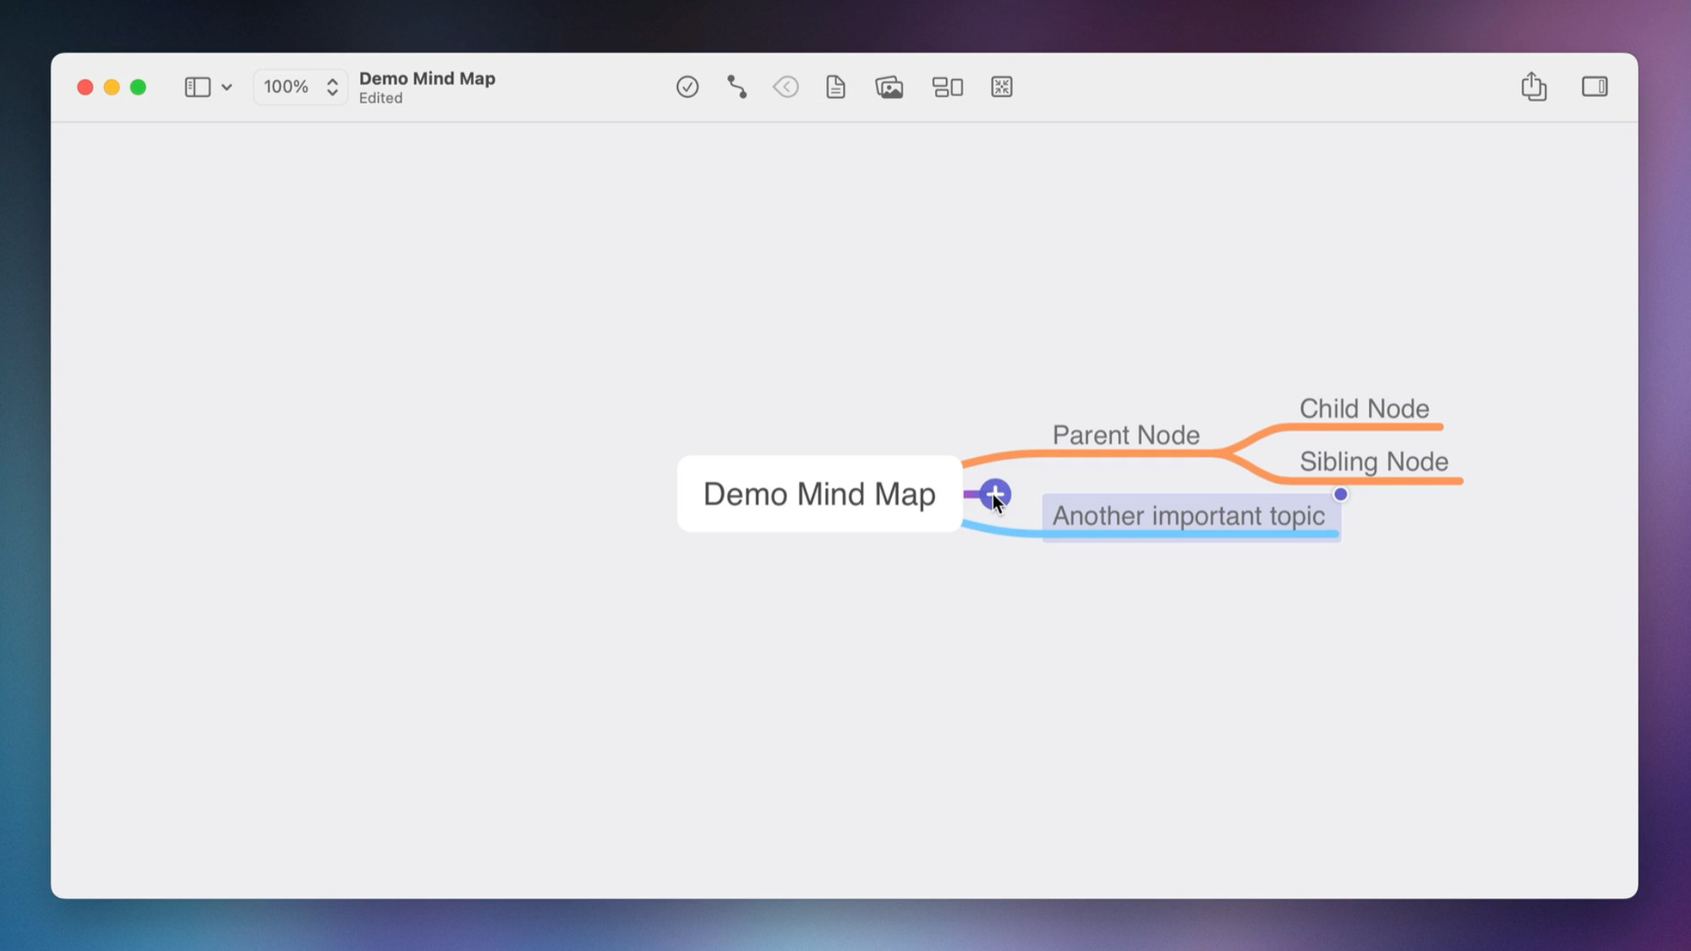The width and height of the screenshot is (1691, 951).
Task: Click the Demo Mind Map document title
Action: [427, 79]
